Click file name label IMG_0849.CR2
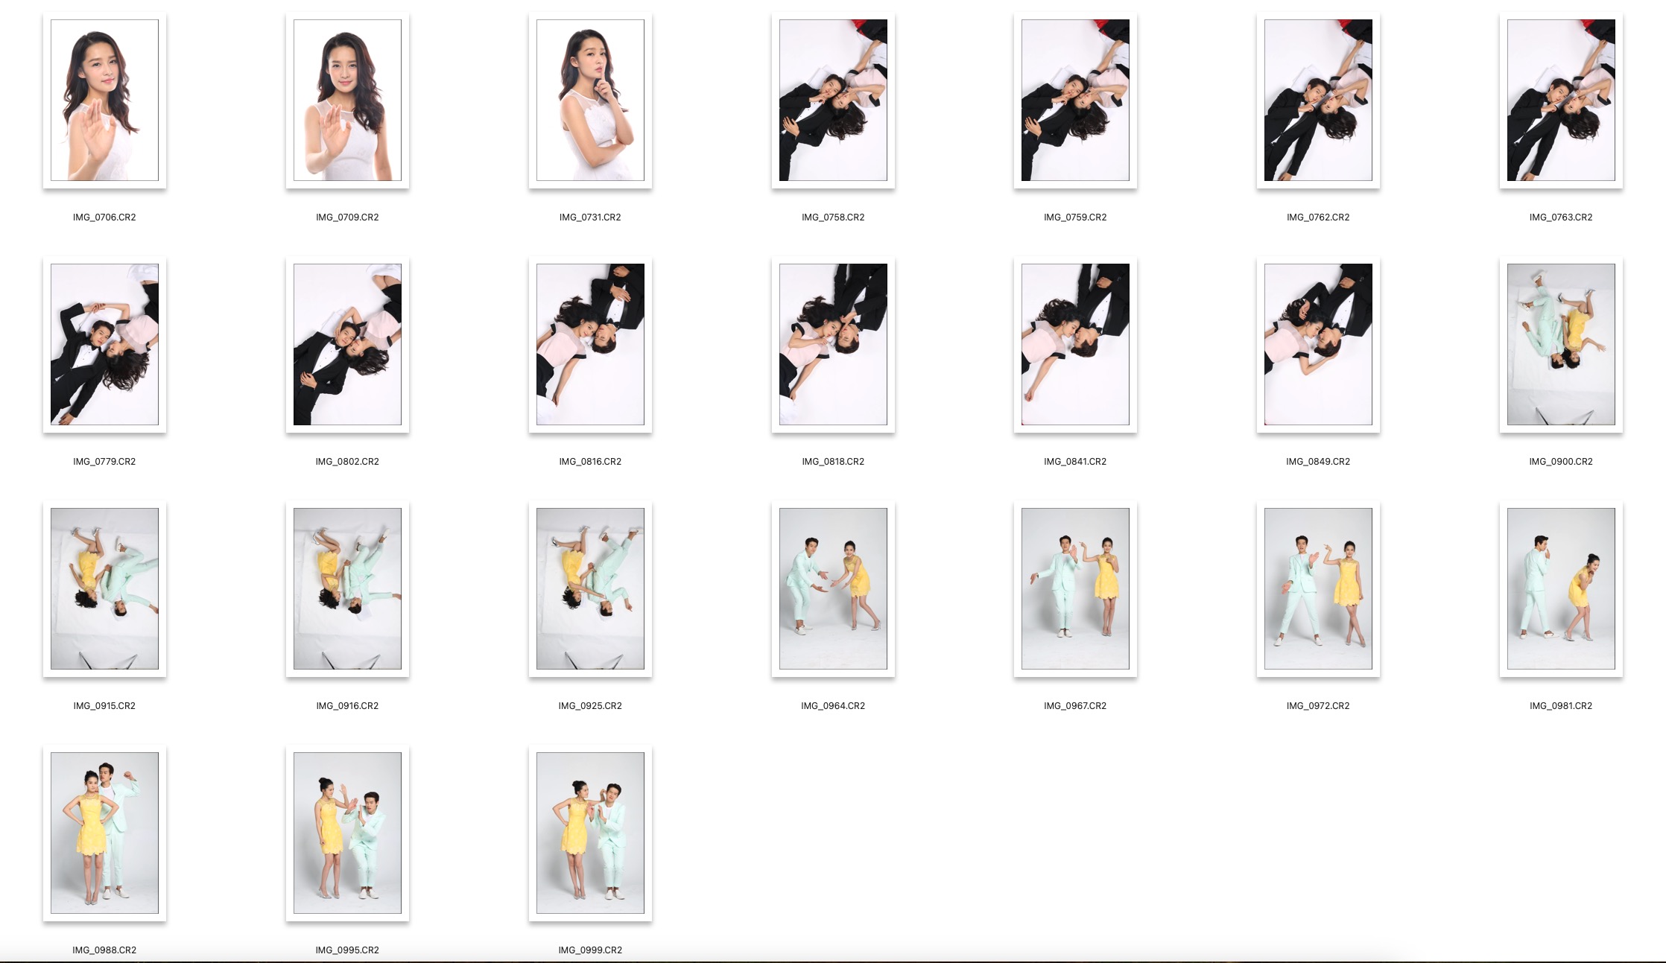The width and height of the screenshot is (1666, 963). (1318, 462)
